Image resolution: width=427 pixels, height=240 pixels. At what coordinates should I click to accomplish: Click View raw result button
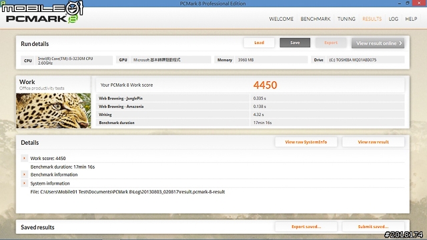point(373,142)
